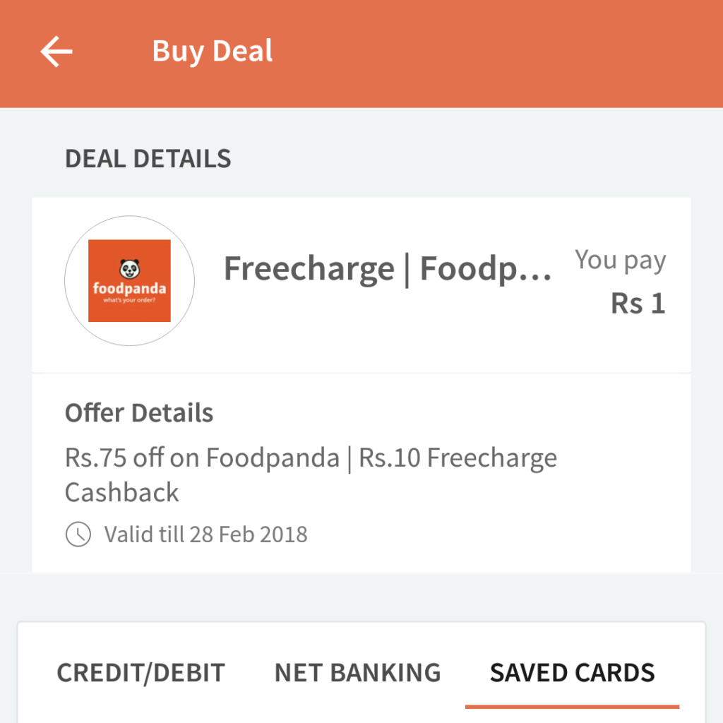This screenshot has height=723, width=723.
Task: Tap the Rs.75 off on Foodpanda text
Action: [202, 458]
